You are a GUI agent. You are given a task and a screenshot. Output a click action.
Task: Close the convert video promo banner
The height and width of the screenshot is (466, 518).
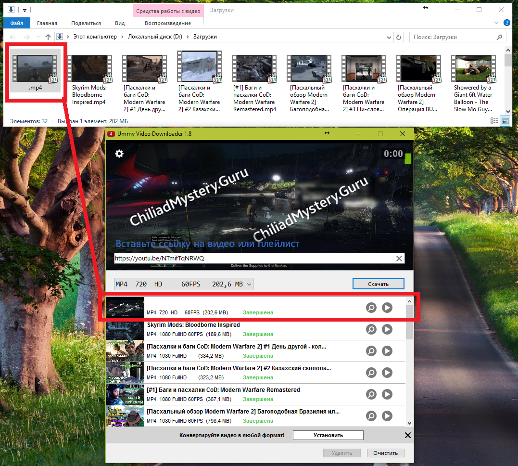point(408,435)
